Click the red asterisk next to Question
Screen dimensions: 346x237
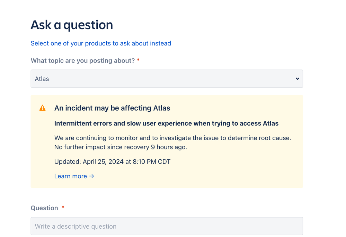[63, 208]
